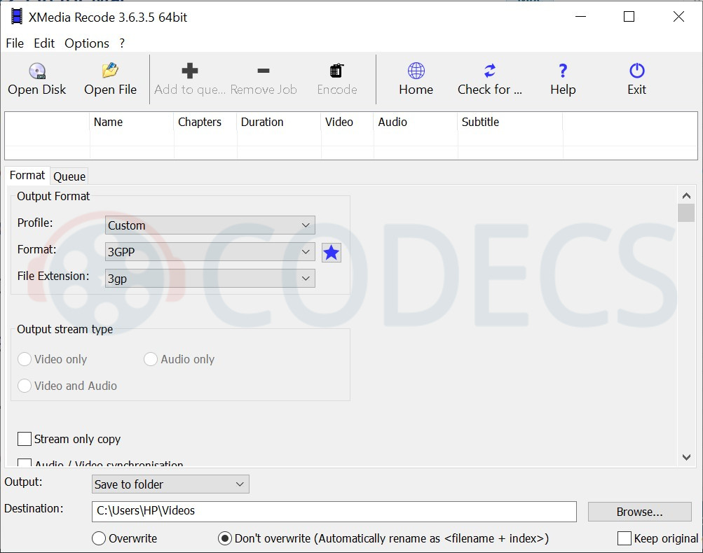Click the Browse... button

click(640, 512)
